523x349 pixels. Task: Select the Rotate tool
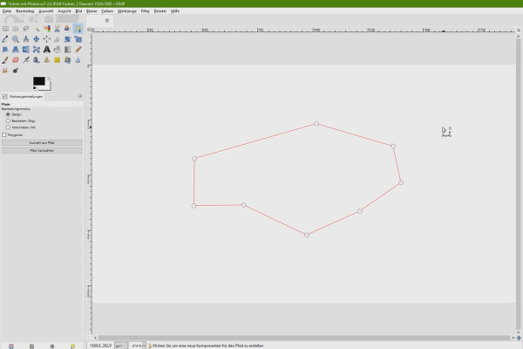(x=67, y=39)
